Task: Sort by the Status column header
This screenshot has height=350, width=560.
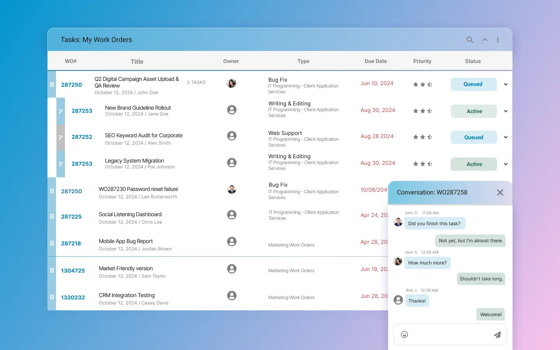Action: (473, 61)
